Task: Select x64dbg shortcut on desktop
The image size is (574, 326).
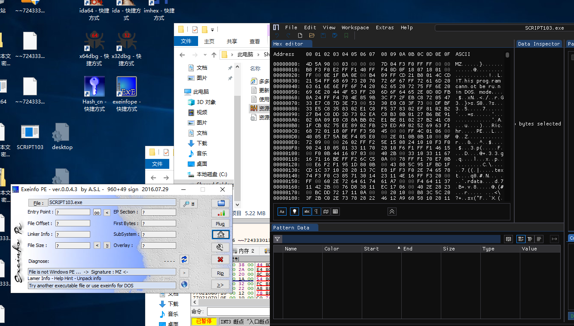Action: click(x=94, y=48)
